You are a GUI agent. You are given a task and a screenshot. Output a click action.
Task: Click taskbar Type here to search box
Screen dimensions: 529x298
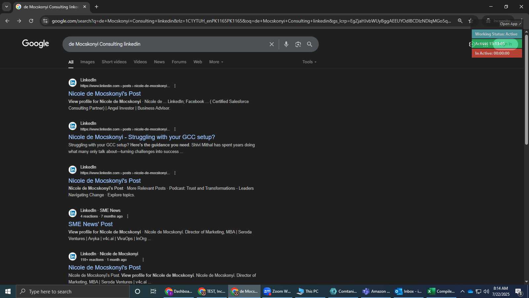point(73,291)
